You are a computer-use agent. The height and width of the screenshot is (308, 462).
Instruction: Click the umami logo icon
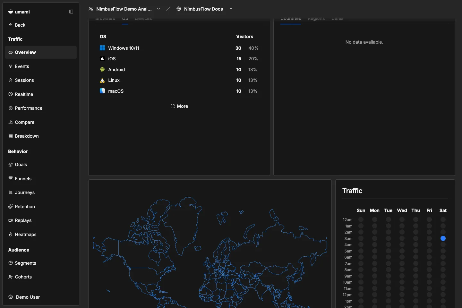[x=11, y=12]
